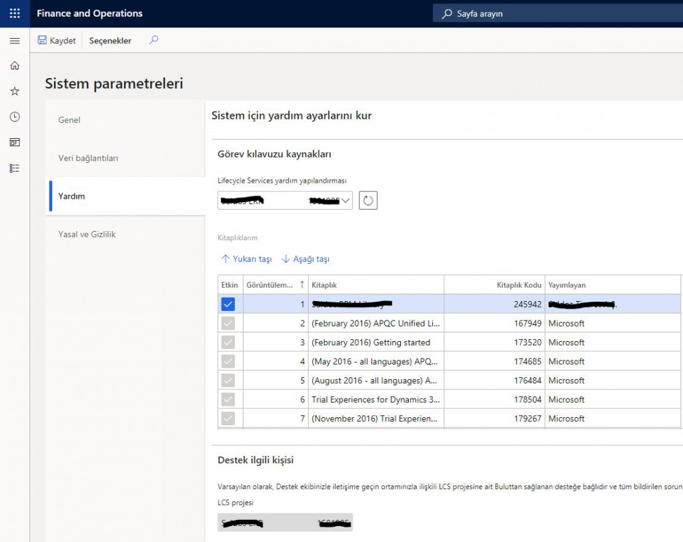Toggle Etkin checkbox for library 176484
683x542 pixels.
(x=228, y=380)
